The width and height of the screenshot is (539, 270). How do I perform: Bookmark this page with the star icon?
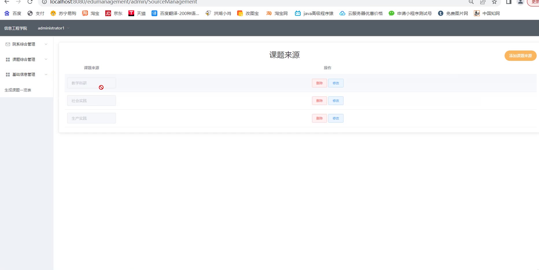[494, 2]
